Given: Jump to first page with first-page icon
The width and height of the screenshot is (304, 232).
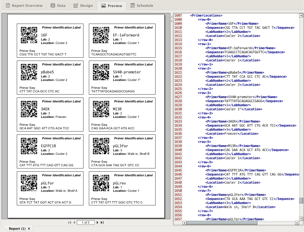Looking at the screenshot, I should (70, 222).
